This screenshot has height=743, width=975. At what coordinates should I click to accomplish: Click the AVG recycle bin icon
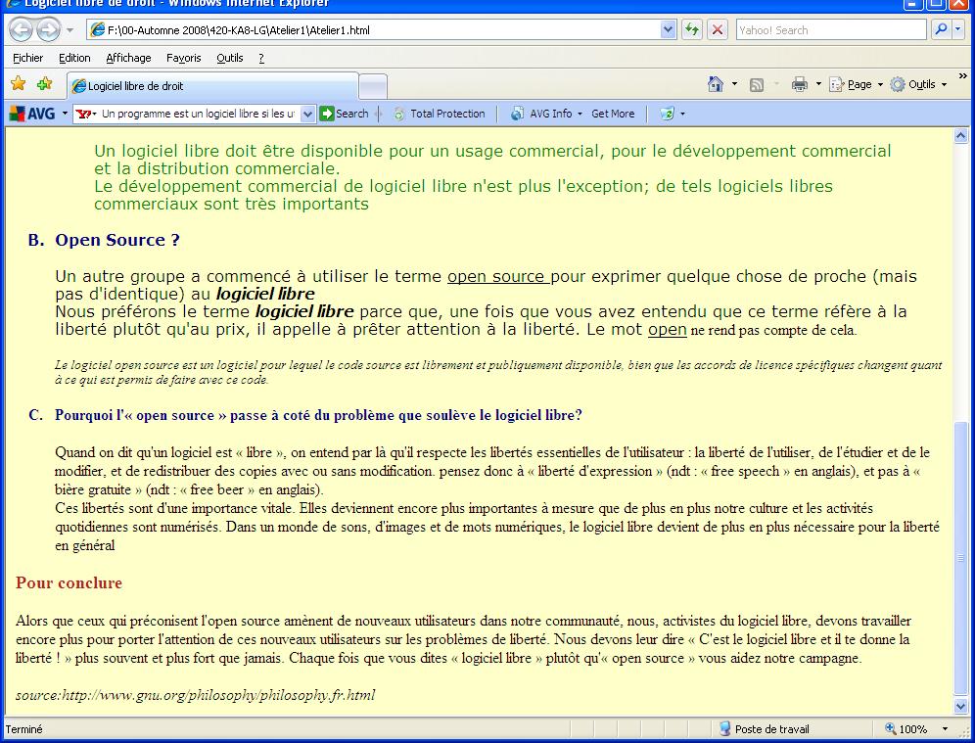[667, 114]
